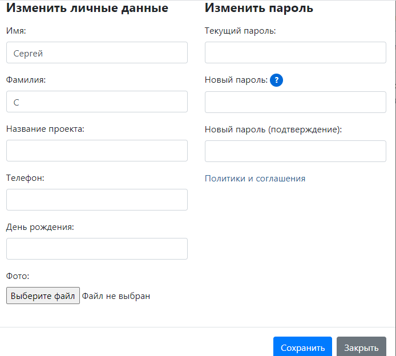
Task: Click the blue question mark help icon
Action: point(276,80)
